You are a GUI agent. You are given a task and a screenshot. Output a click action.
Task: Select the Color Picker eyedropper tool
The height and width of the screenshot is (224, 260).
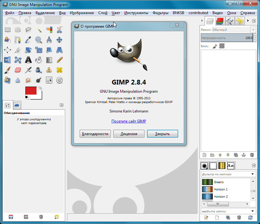[x=28, y=40]
